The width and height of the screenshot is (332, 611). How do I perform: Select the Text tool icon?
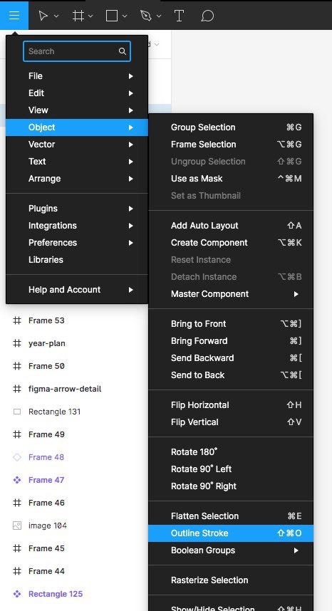pos(179,16)
